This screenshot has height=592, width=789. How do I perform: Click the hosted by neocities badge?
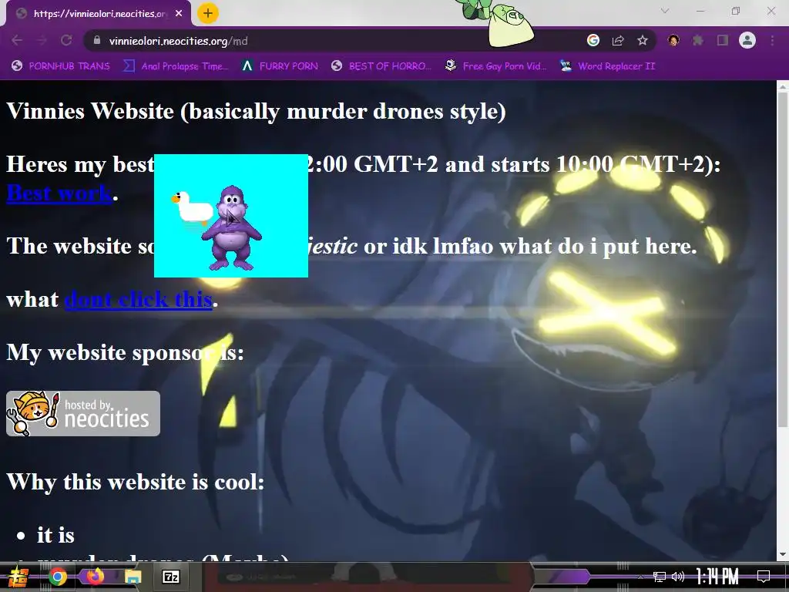[83, 413]
